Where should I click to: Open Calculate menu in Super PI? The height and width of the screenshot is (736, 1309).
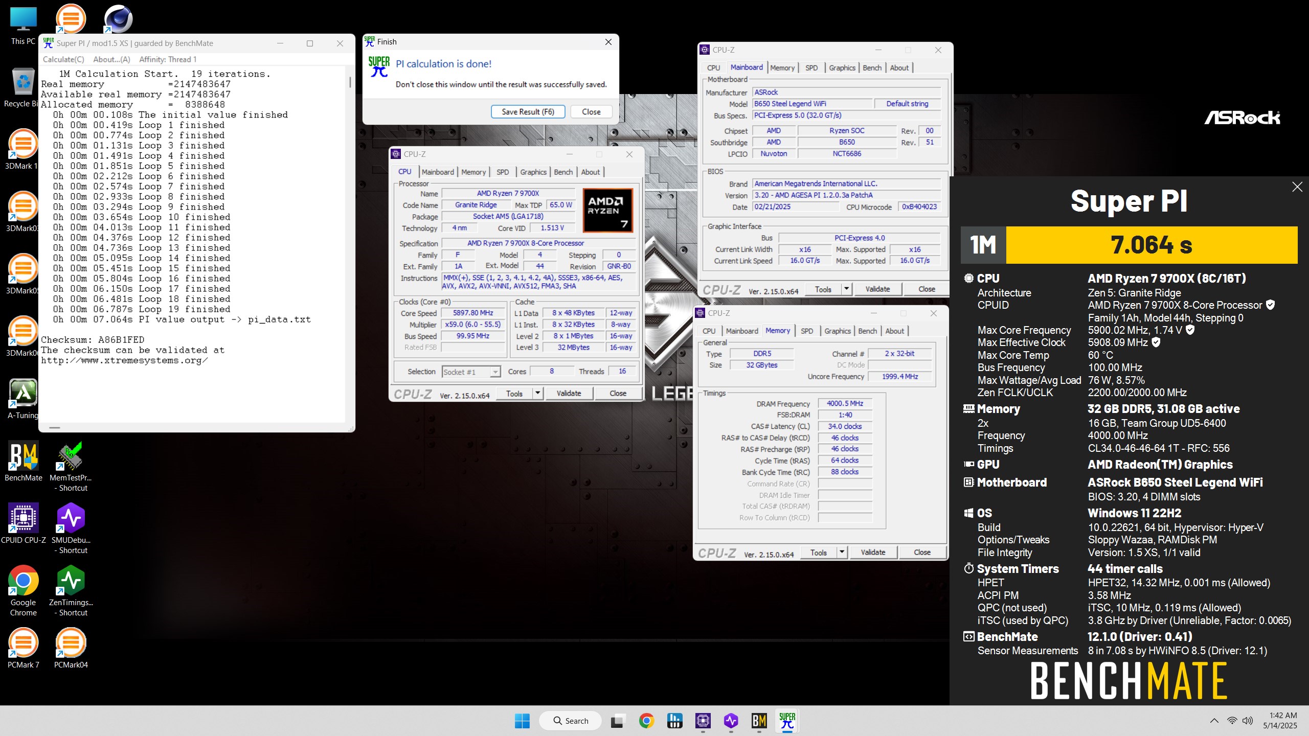63,59
